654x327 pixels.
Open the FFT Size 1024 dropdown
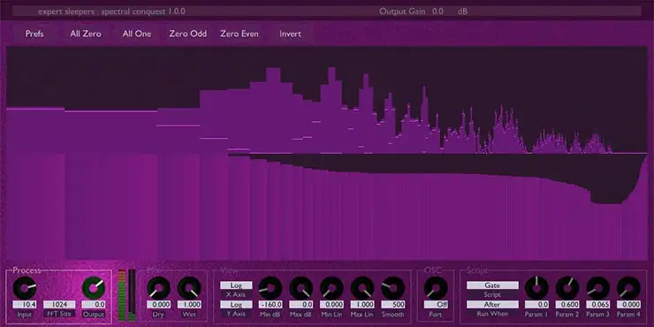coord(59,305)
